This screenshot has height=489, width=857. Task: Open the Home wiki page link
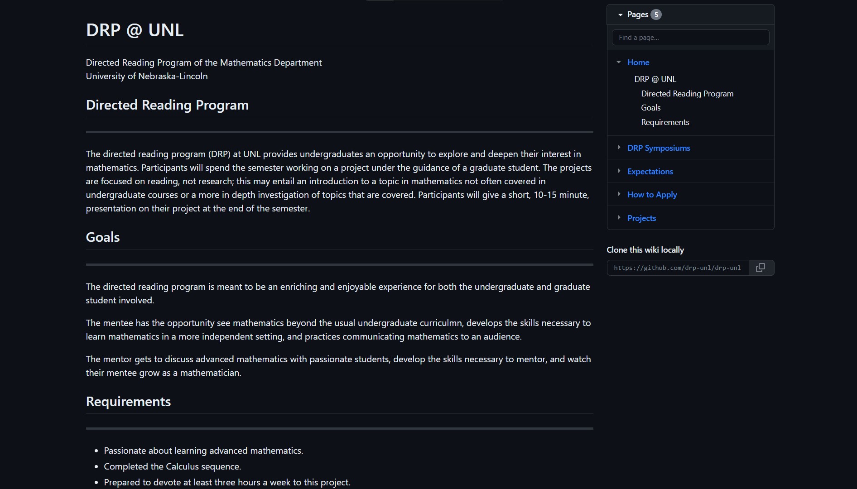(x=638, y=62)
